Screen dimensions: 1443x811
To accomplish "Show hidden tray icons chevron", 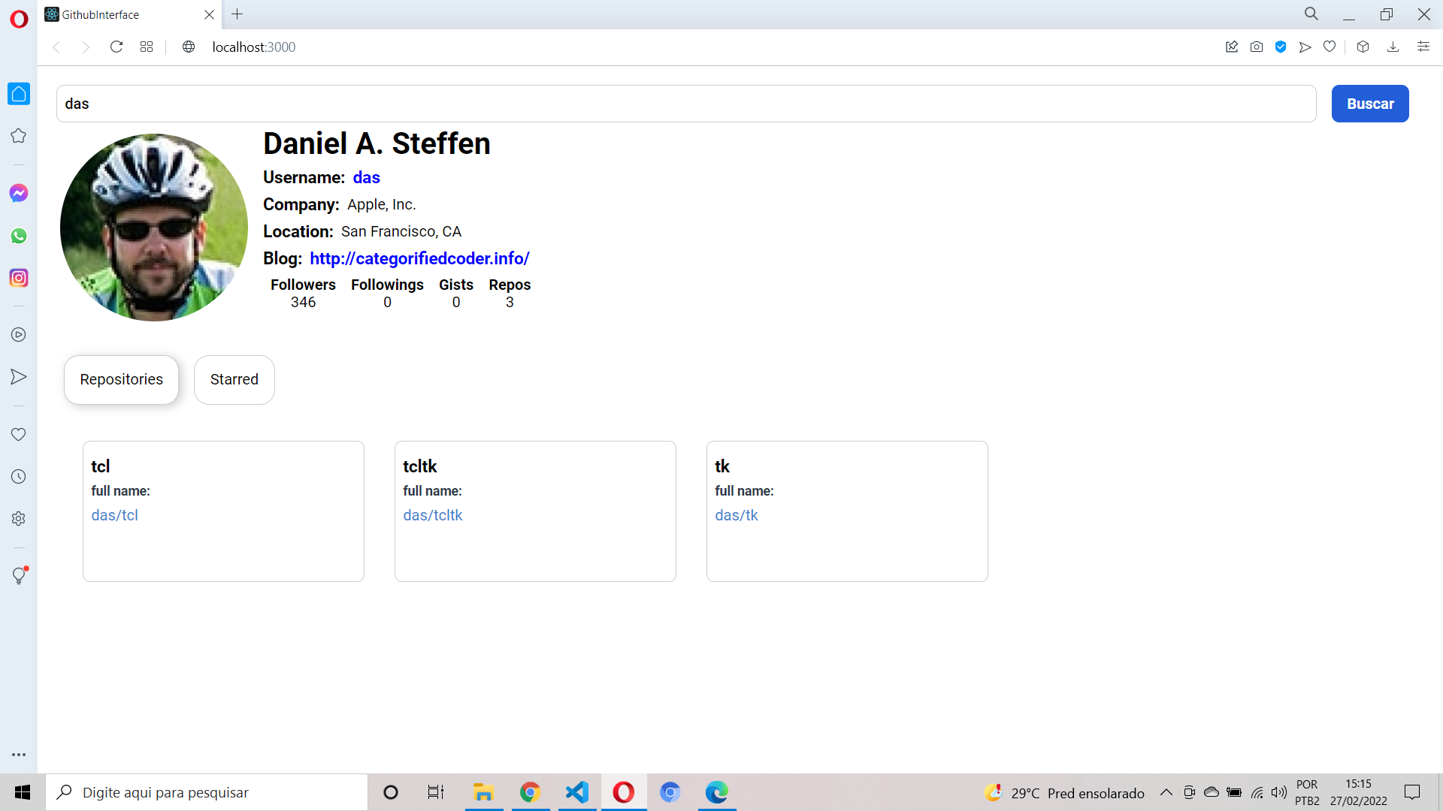I will coord(1166,792).
